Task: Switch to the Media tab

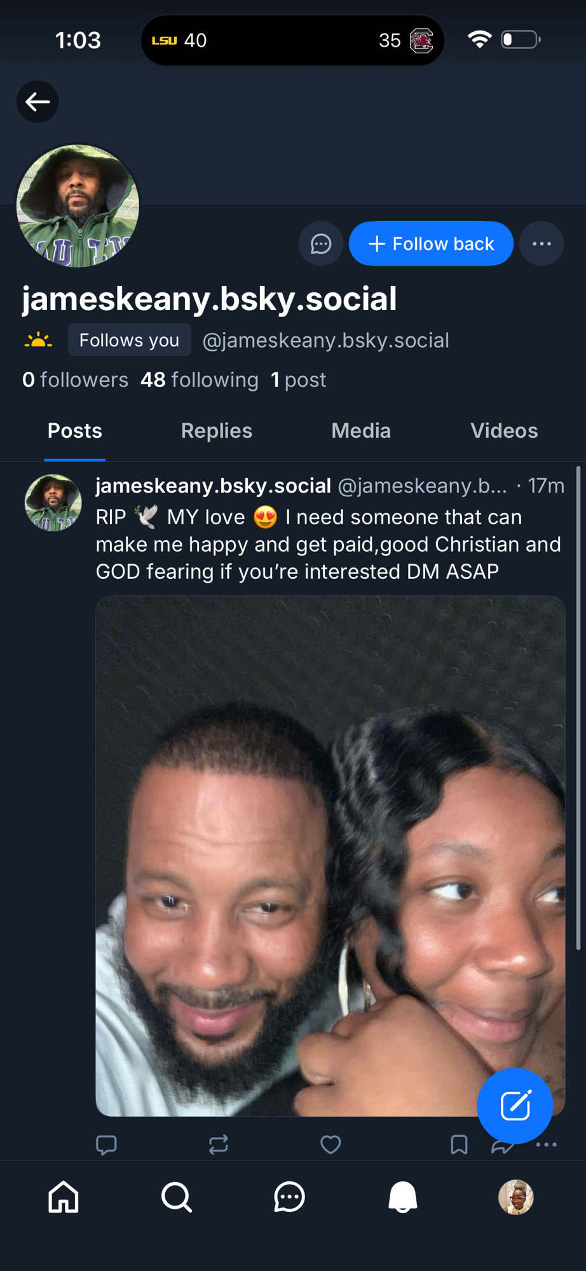Action: point(361,431)
